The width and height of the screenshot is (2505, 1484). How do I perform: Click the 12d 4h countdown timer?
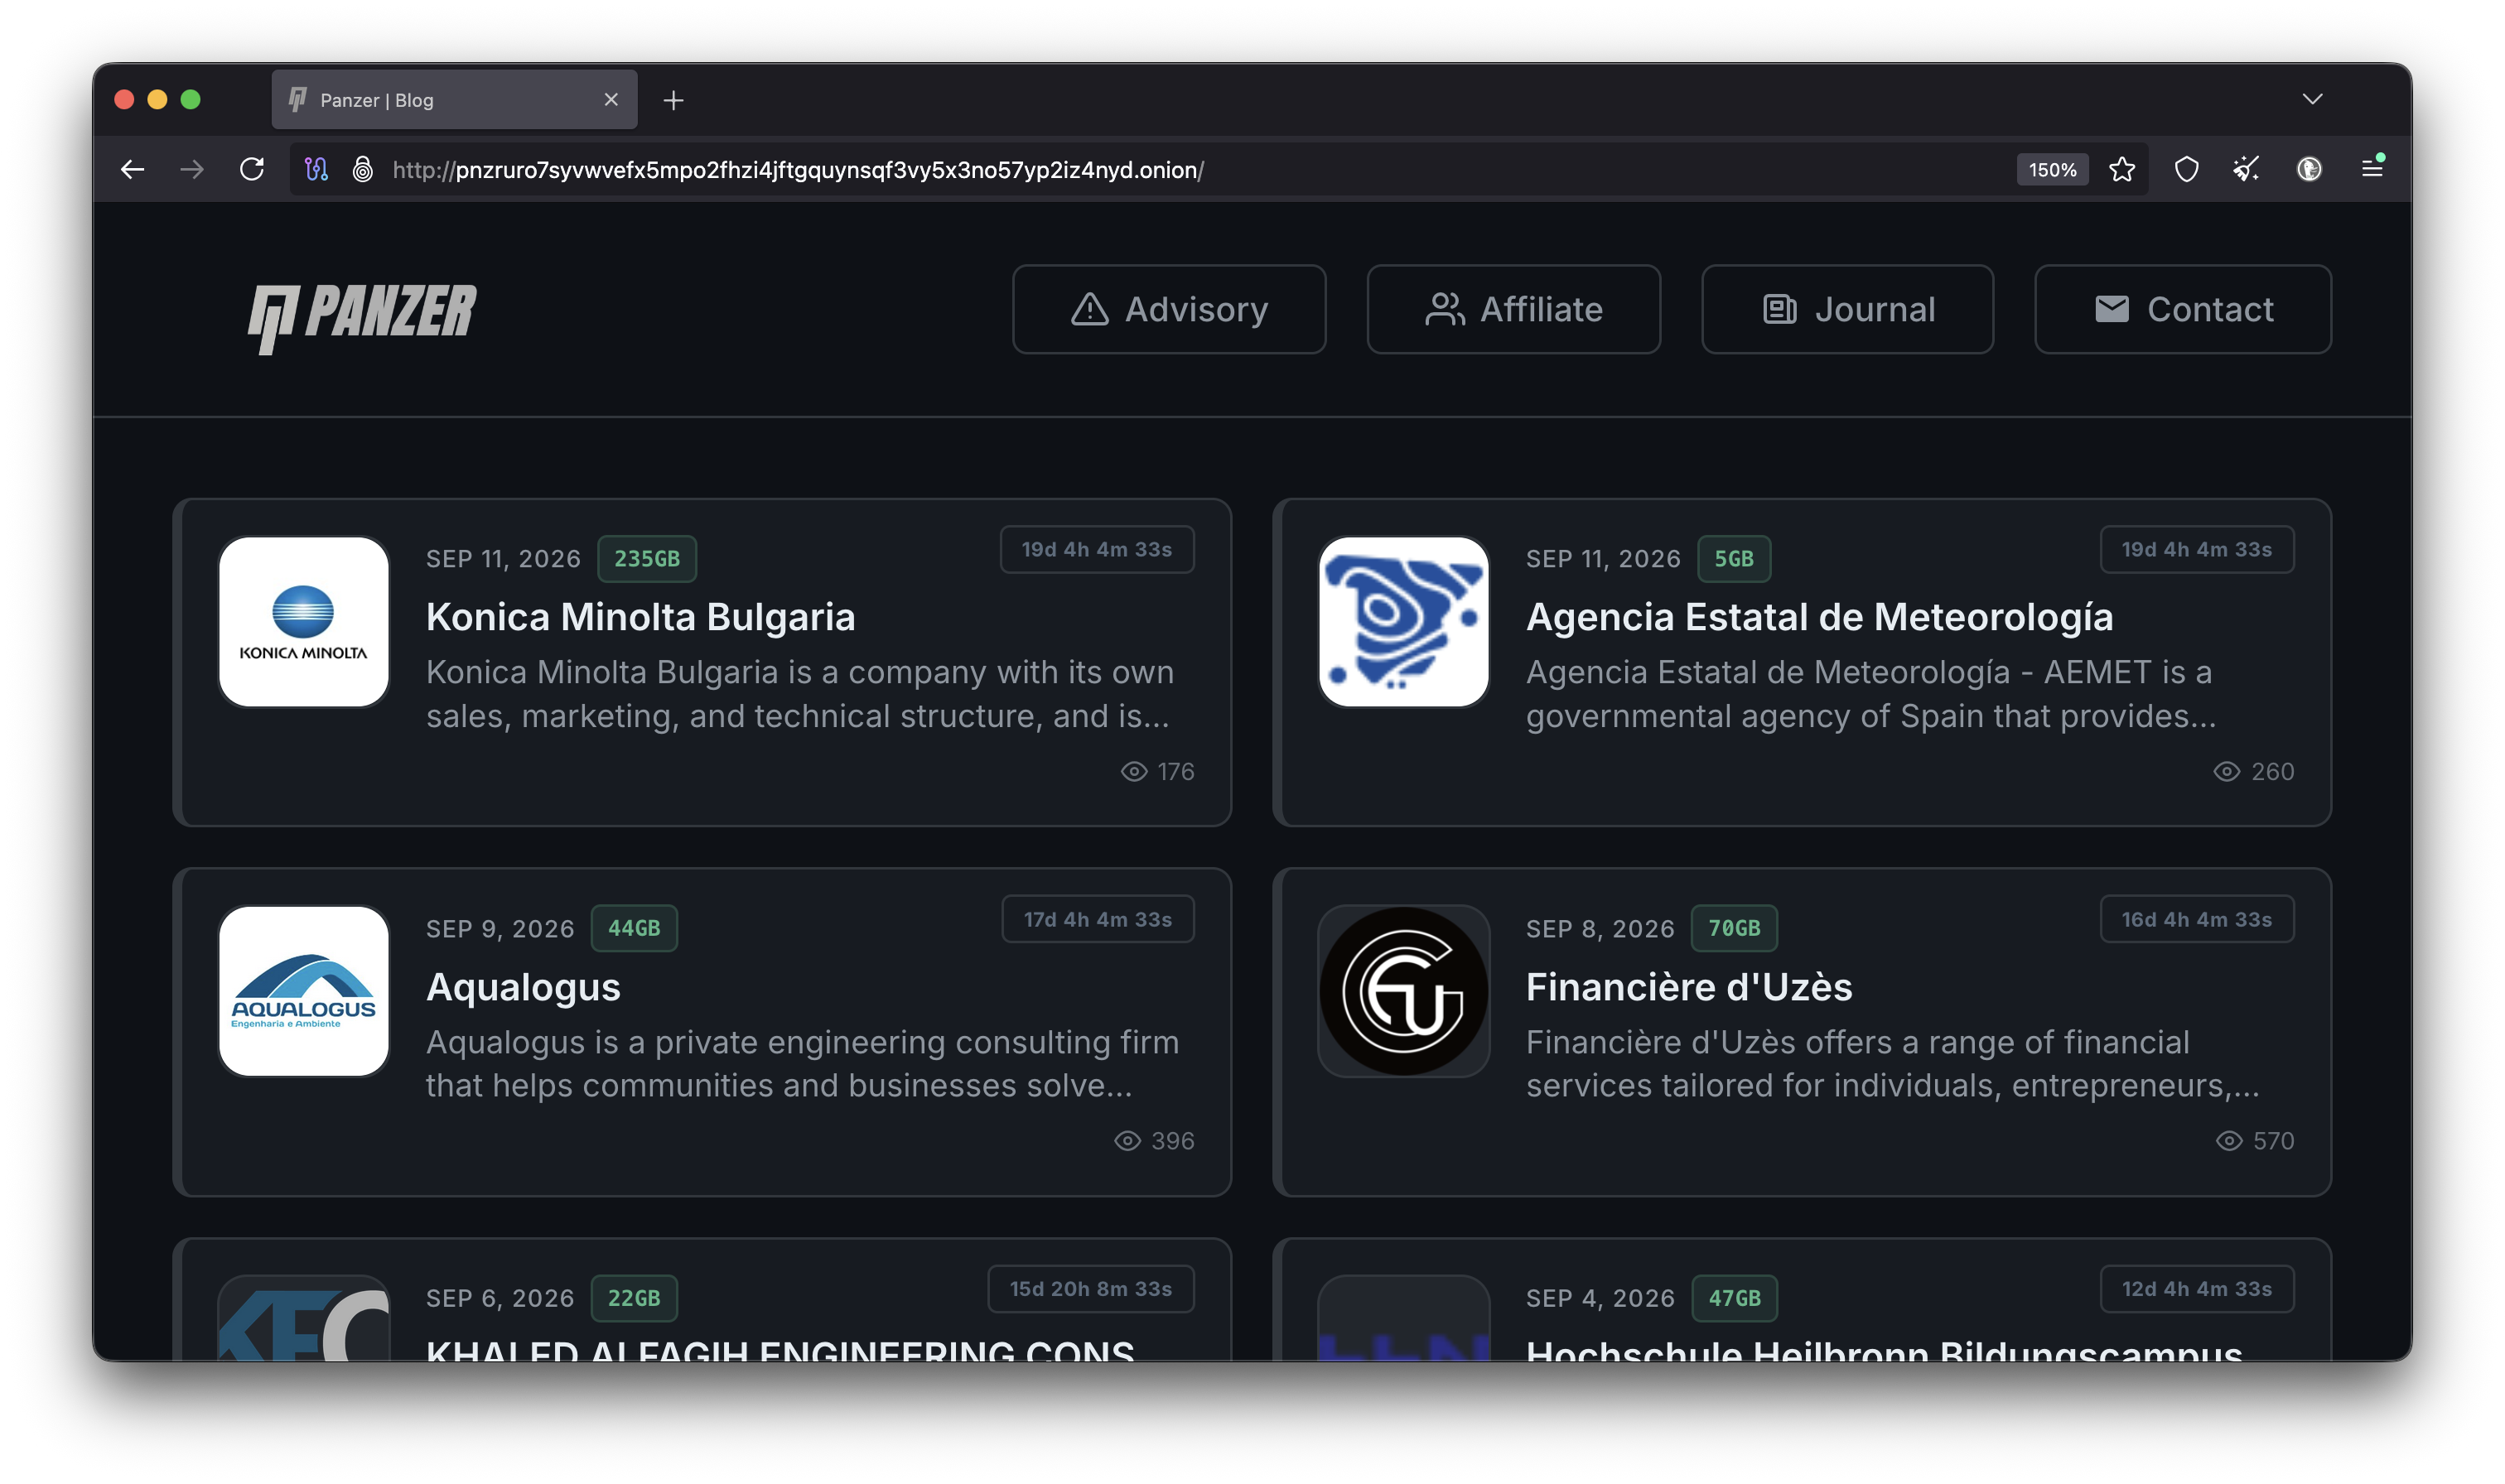(x=2197, y=1289)
